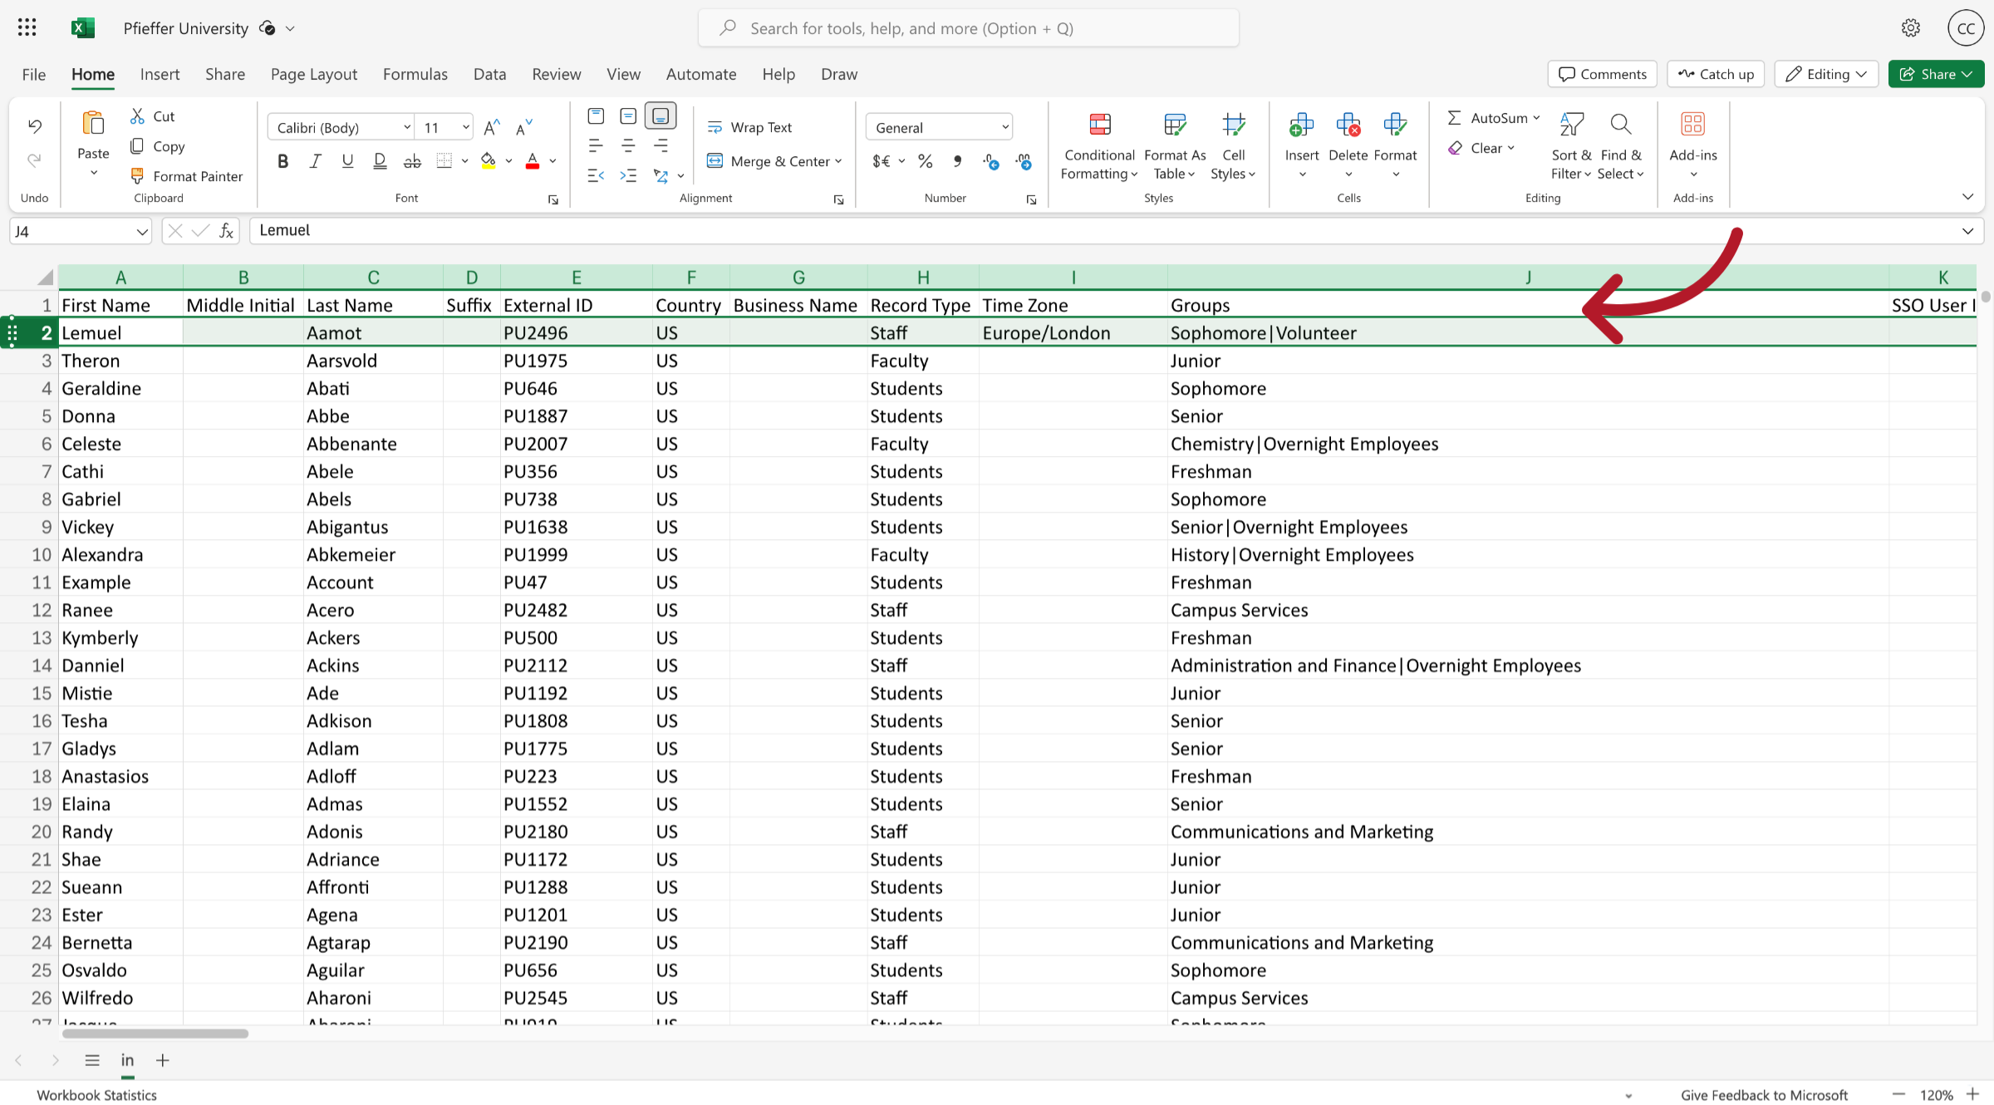1994x1105 pixels.
Task: Toggle italic formatting
Action: click(315, 160)
